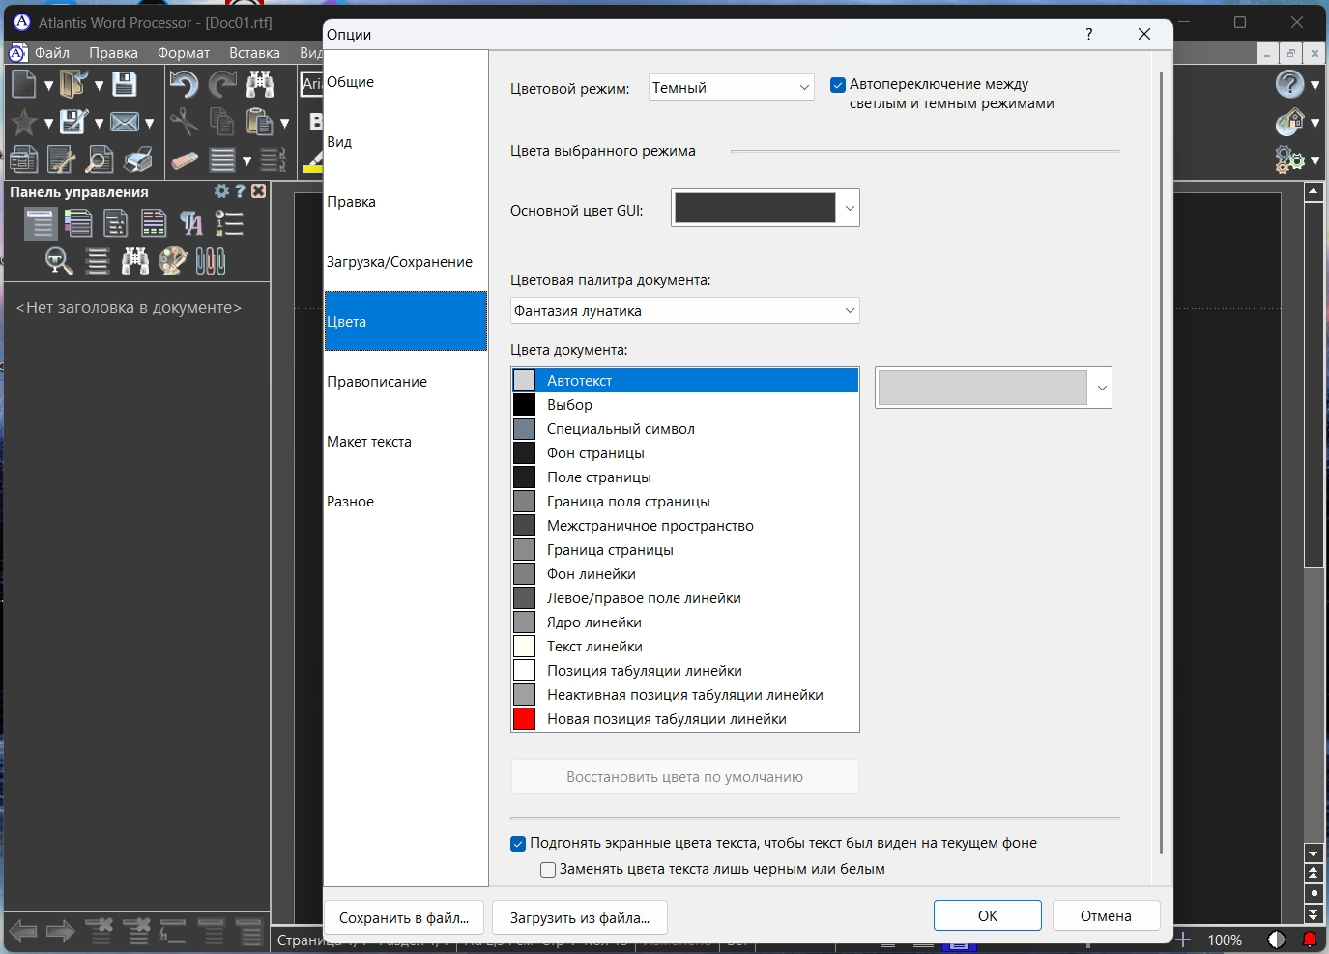Expand the arrow next to the Favorites star
The height and width of the screenshot is (954, 1329).
coord(48,124)
